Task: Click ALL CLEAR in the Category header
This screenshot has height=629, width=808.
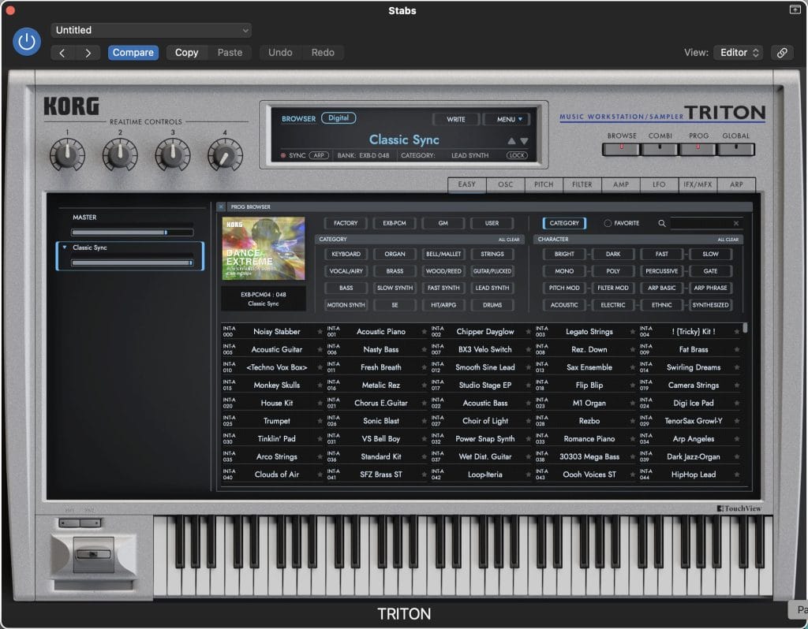Action: (509, 240)
